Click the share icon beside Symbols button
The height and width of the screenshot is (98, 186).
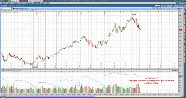tap(165, 6)
